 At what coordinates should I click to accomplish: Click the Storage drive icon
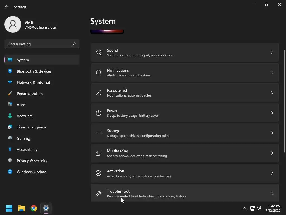coord(99,133)
